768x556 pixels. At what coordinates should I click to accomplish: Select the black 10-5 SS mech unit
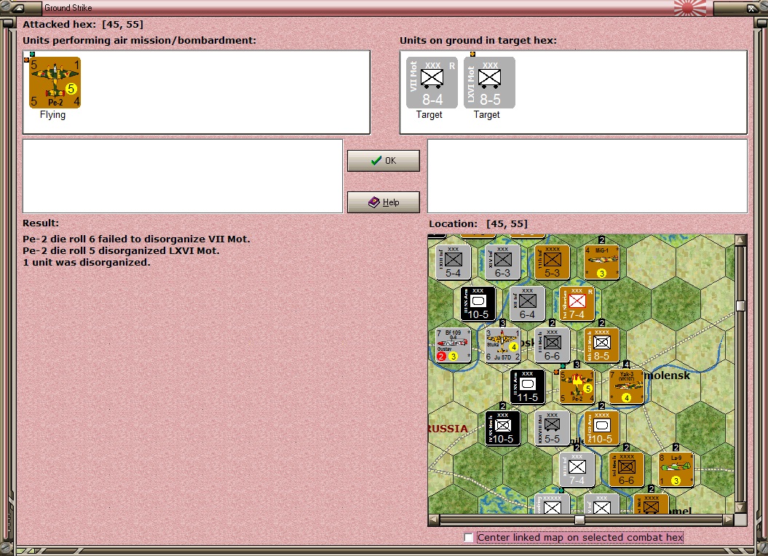pyautogui.click(x=502, y=428)
